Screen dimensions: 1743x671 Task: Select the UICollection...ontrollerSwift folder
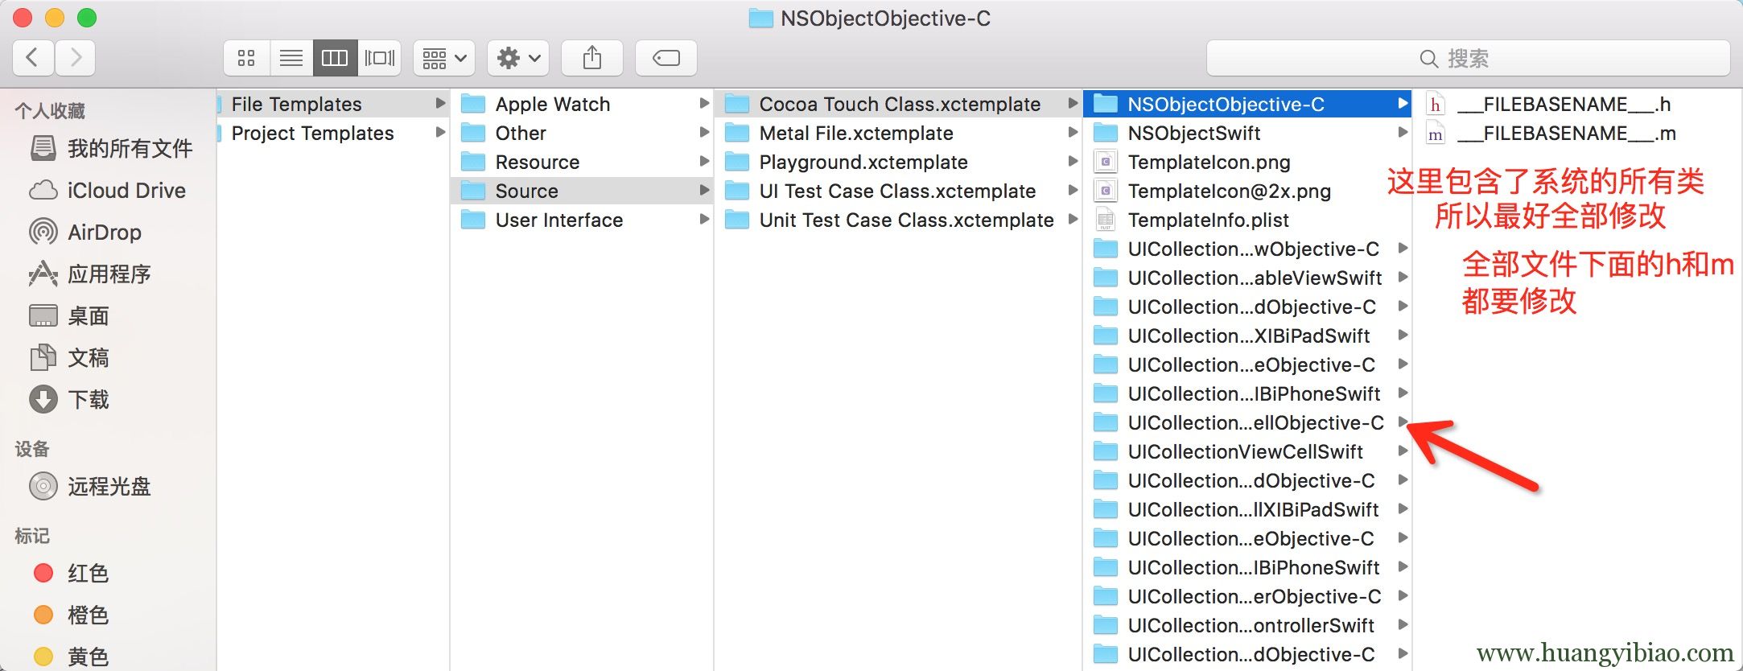click(1247, 626)
